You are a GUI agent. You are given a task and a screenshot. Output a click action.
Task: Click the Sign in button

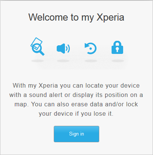tap(76, 134)
